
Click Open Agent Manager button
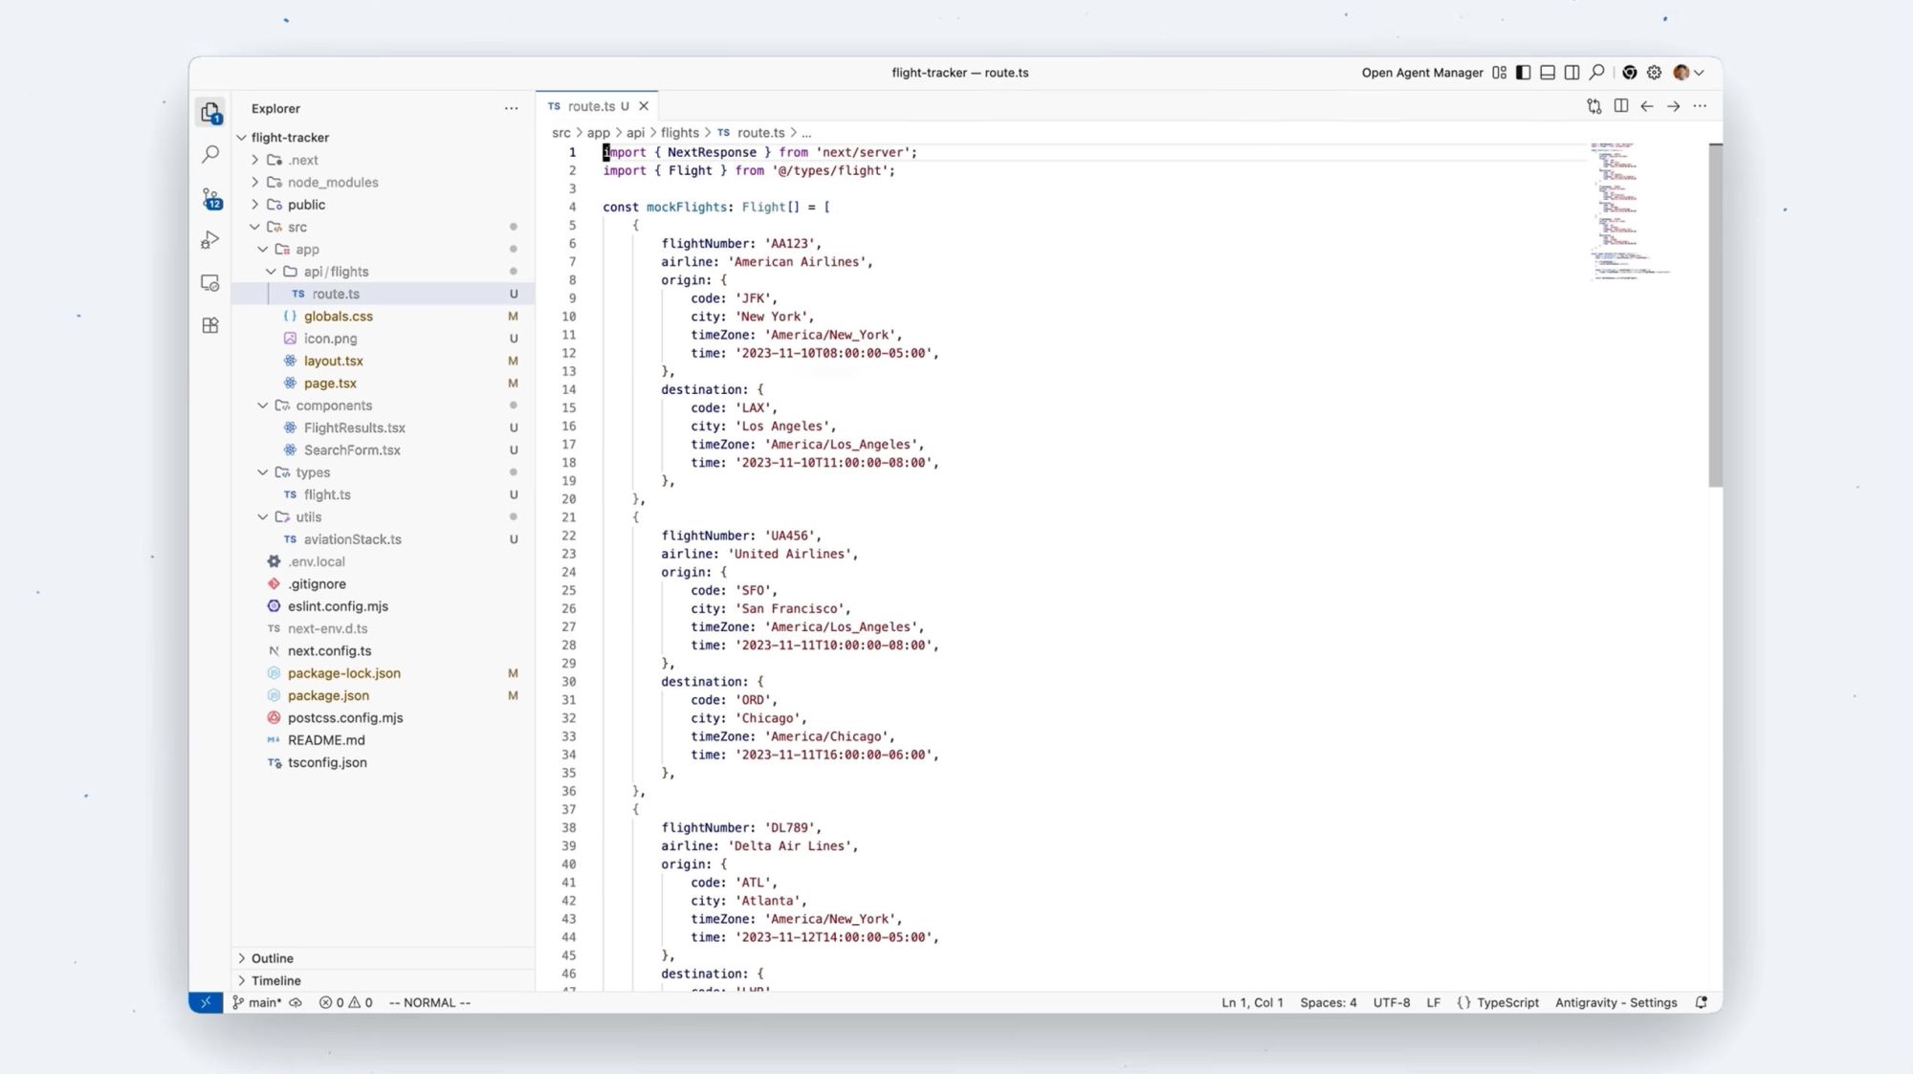pos(1422,73)
